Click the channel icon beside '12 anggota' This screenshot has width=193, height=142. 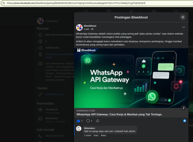point(40,119)
